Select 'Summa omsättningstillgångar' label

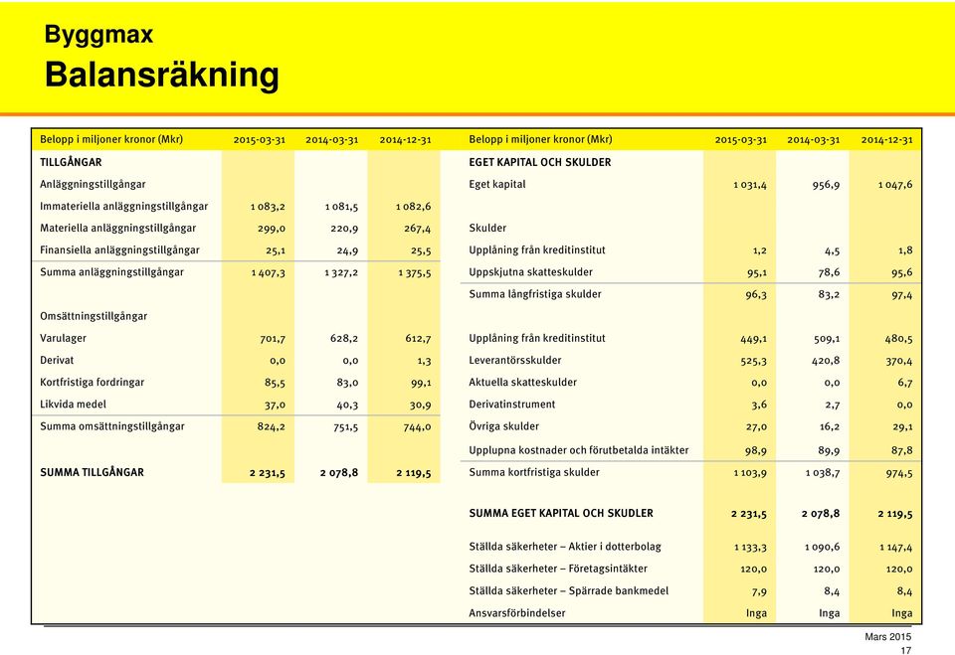[112, 426]
